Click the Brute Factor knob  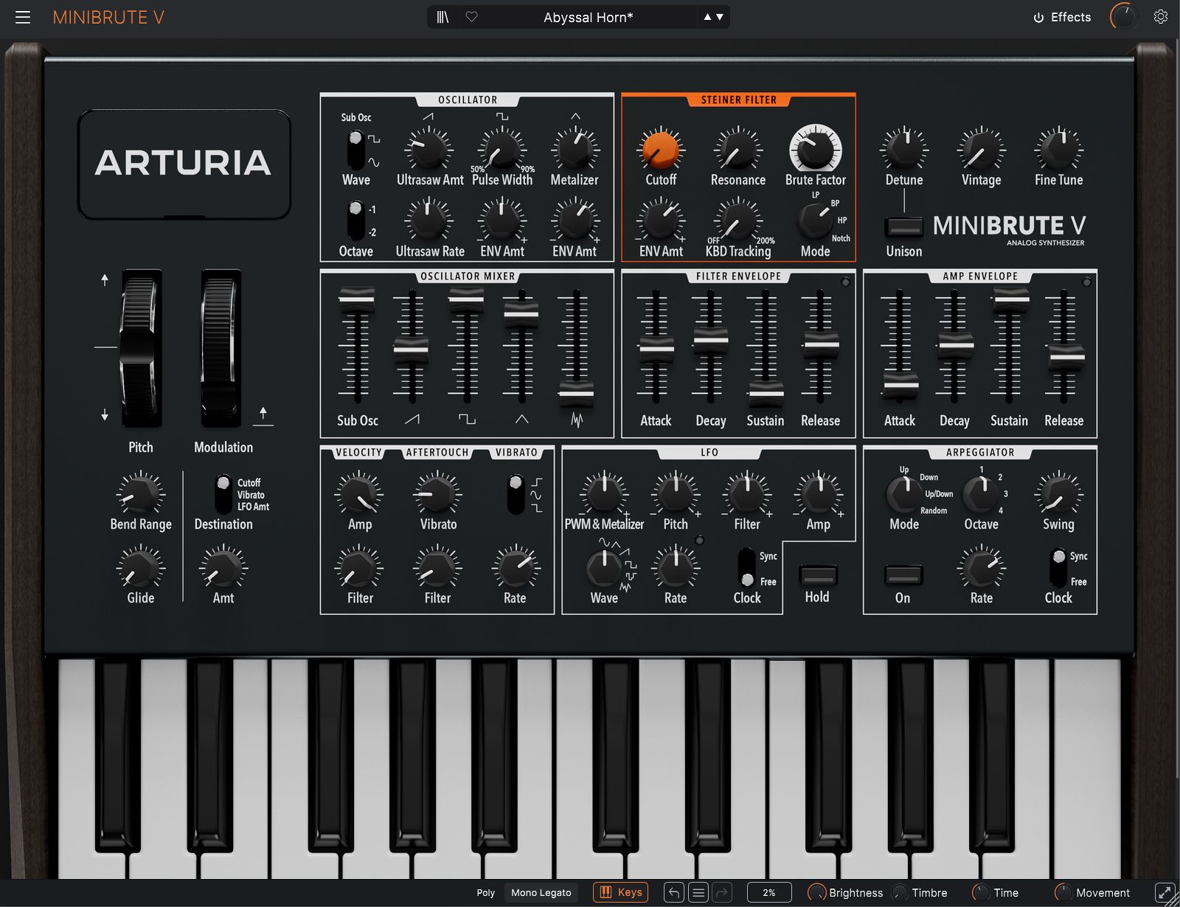pos(815,148)
